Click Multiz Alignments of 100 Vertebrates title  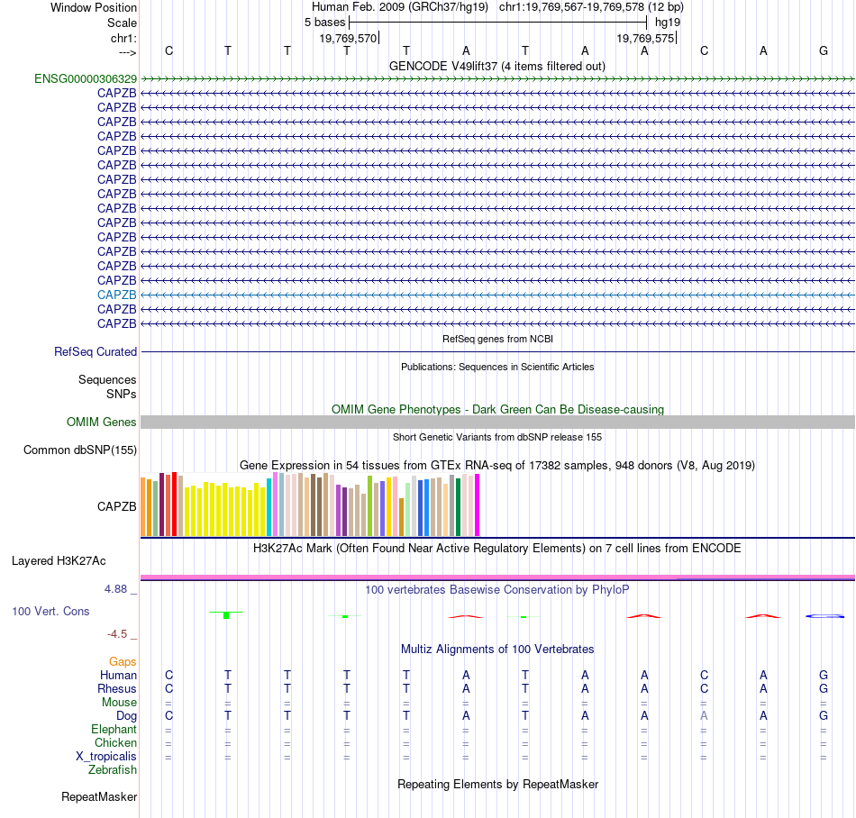tap(498, 649)
